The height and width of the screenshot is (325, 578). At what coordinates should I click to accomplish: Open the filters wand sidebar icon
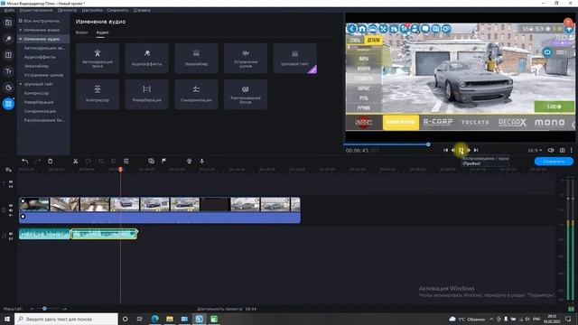8,39
